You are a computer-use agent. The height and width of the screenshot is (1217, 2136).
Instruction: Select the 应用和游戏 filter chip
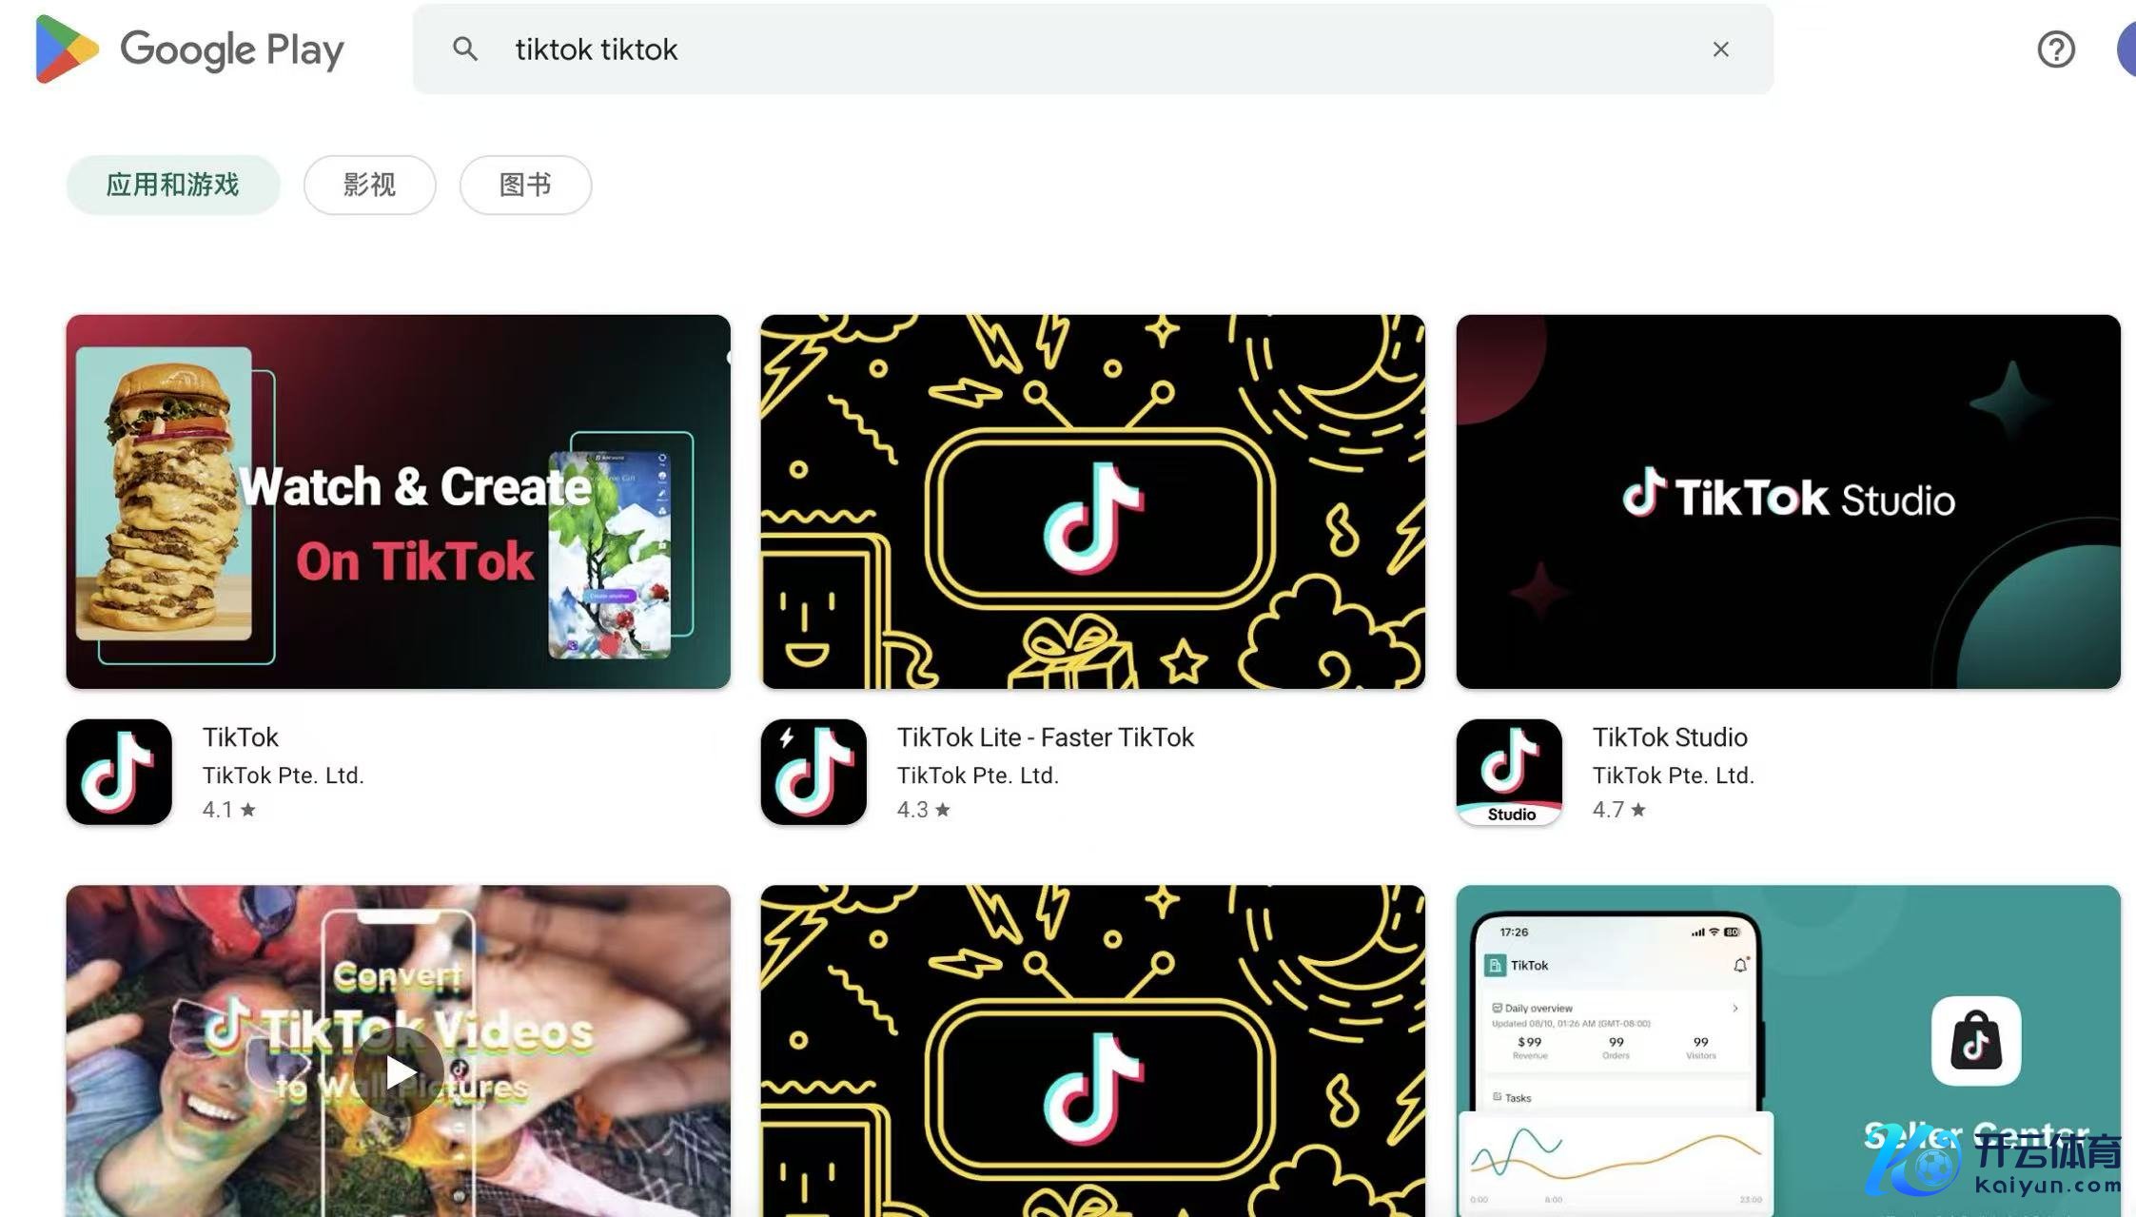173,185
